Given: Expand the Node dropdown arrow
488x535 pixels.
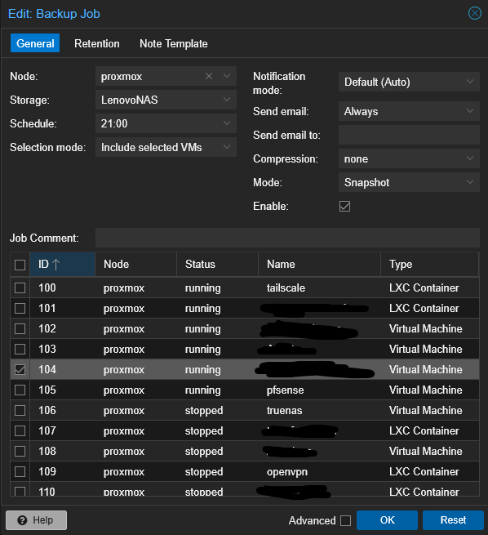Looking at the screenshot, I should point(227,76).
